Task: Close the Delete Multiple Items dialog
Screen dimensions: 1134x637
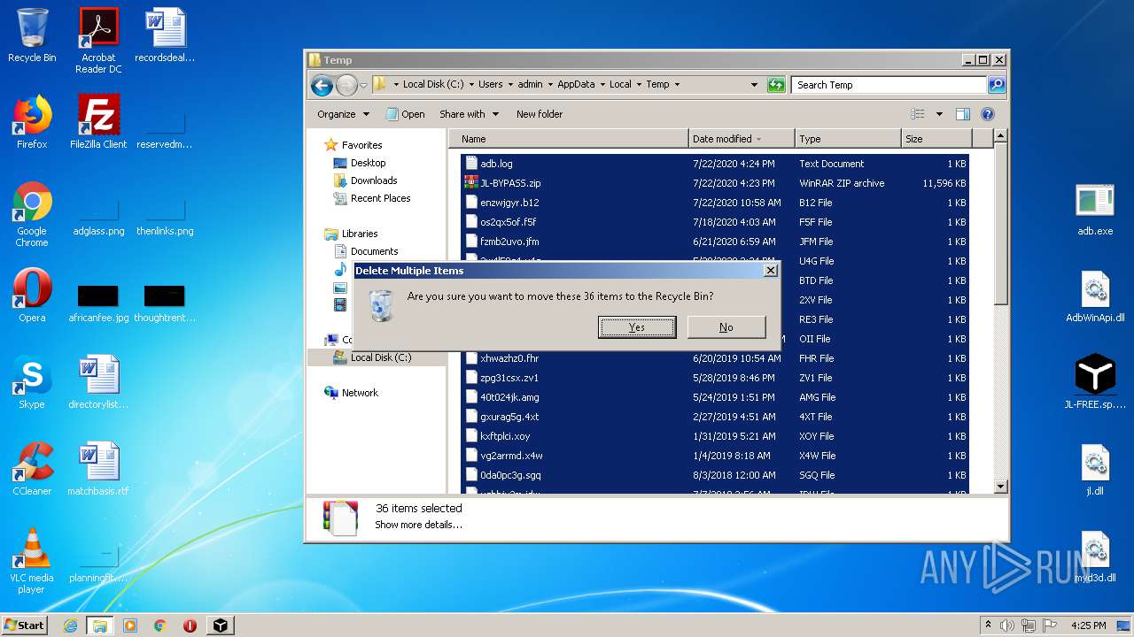Action: coord(770,271)
